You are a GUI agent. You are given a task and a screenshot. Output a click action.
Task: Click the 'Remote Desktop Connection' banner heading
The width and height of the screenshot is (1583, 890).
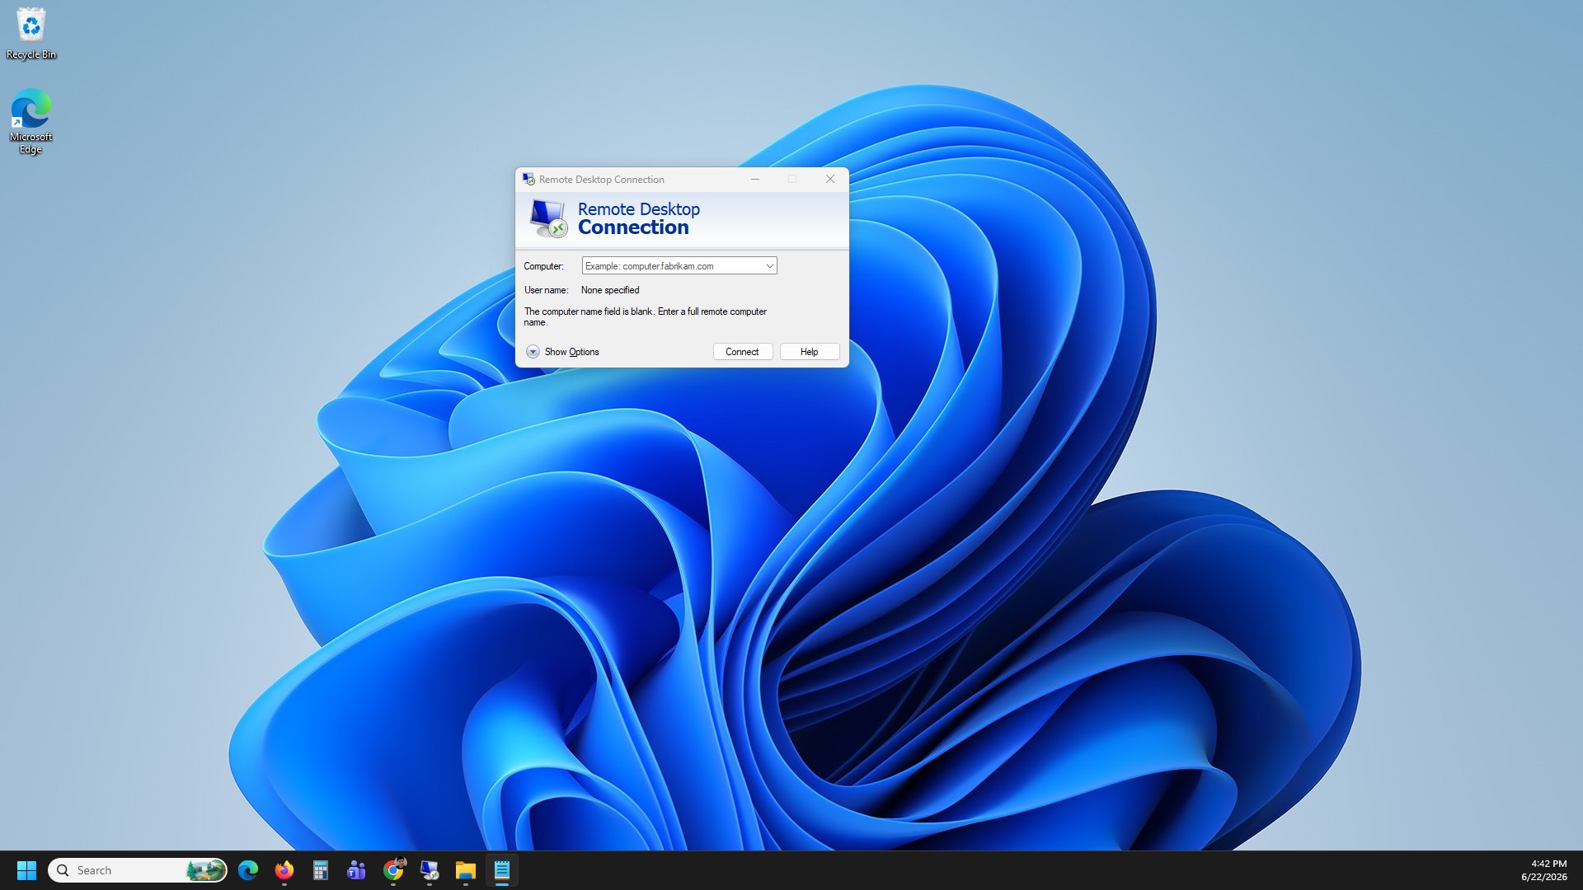tap(639, 218)
